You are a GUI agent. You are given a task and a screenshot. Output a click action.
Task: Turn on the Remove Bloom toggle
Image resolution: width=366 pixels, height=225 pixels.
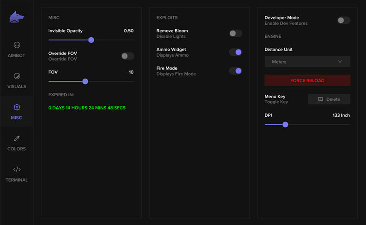tap(235, 33)
